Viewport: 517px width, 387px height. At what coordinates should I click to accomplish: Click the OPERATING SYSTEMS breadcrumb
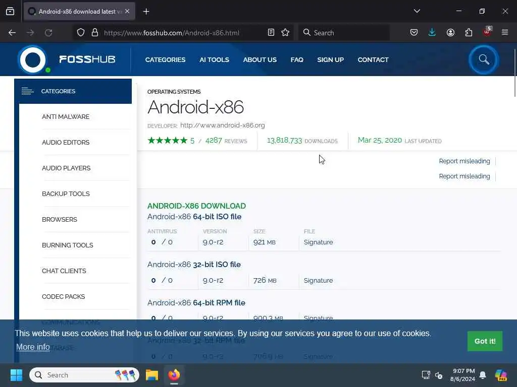(x=174, y=92)
